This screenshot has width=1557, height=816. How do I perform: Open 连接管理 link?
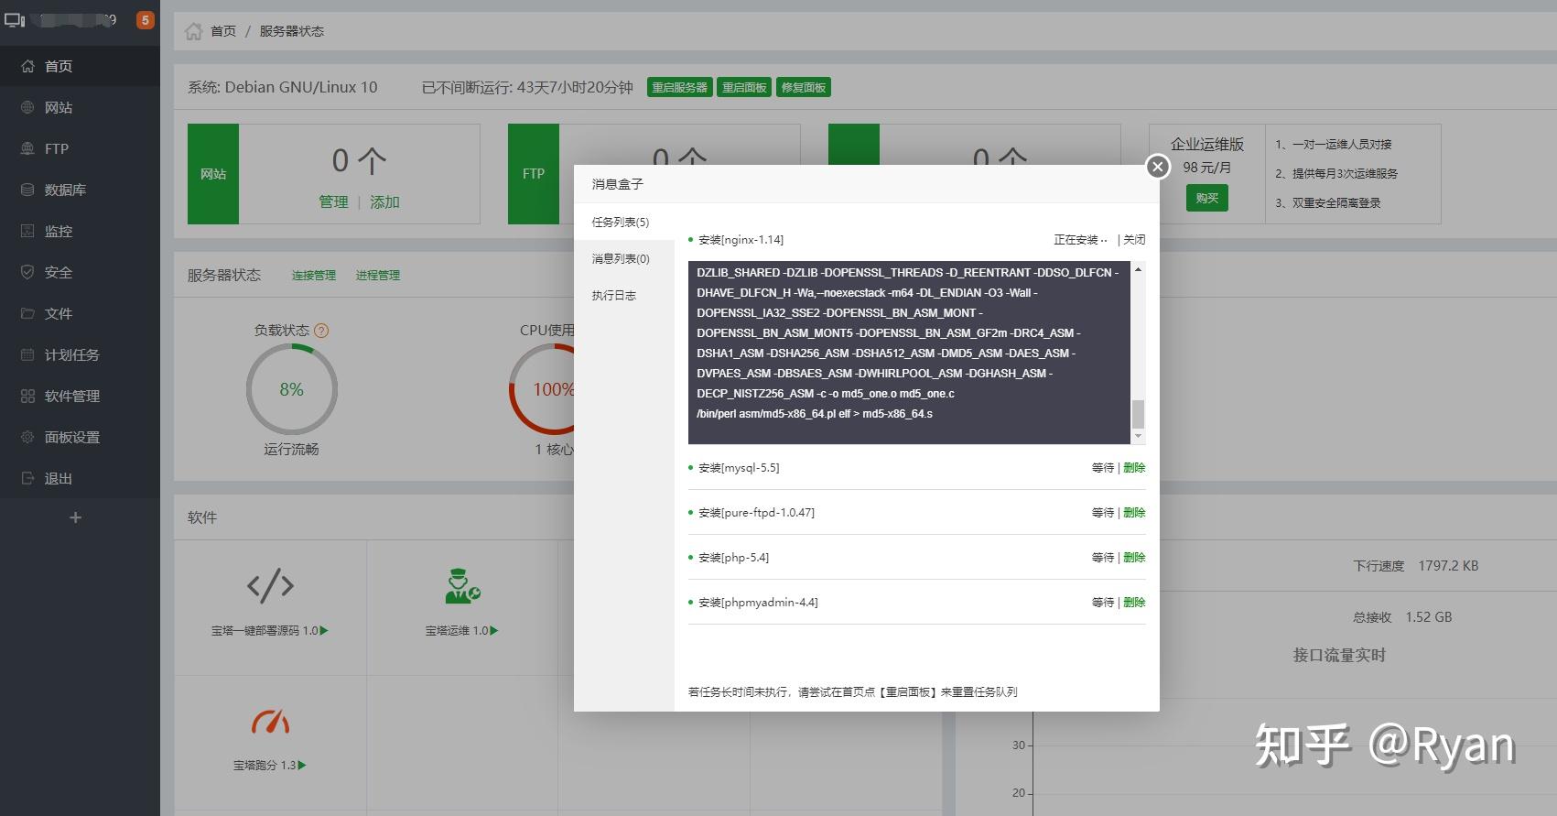pyautogui.click(x=314, y=275)
